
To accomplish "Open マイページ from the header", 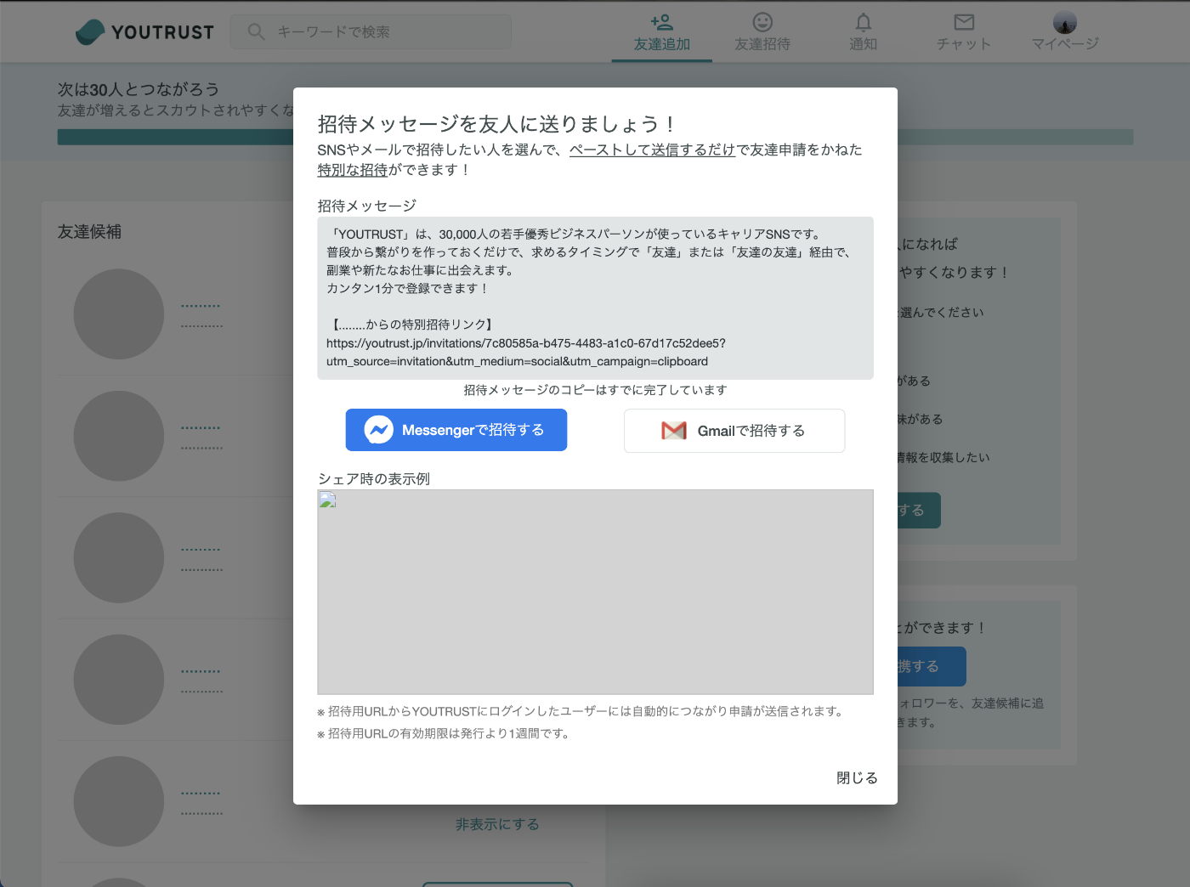I will (1065, 31).
